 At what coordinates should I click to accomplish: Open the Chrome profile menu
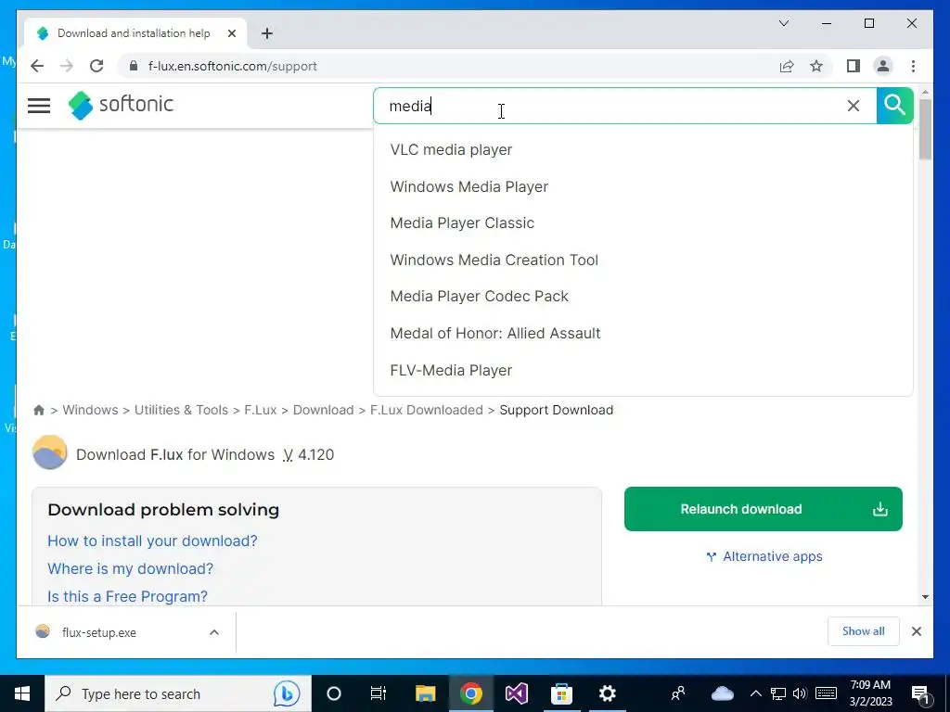[883, 66]
